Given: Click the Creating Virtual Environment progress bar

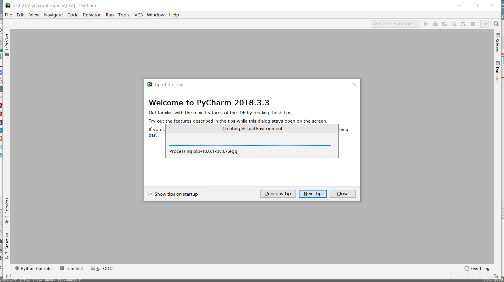Looking at the screenshot, I should click(x=250, y=146).
